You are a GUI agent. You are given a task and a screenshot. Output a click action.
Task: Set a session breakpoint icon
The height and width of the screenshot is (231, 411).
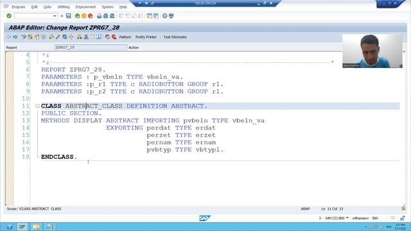(x=107, y=37)
